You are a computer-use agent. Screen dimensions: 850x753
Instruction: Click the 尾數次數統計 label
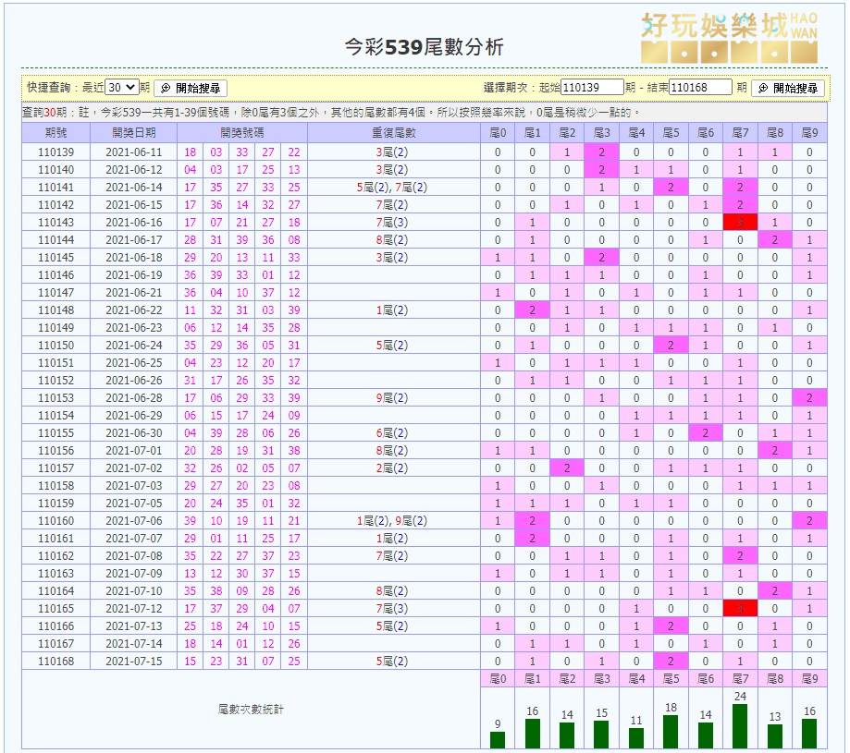tap(252, 710)
